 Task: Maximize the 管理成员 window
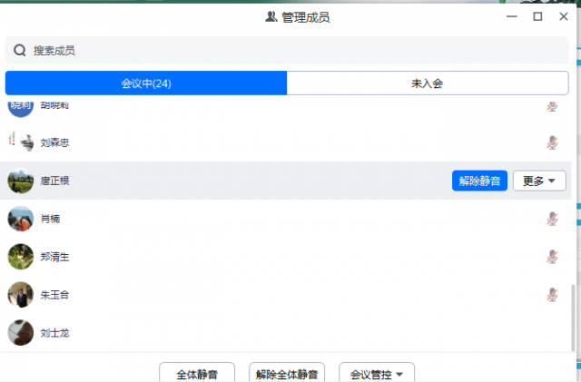[x=537, y=16]
